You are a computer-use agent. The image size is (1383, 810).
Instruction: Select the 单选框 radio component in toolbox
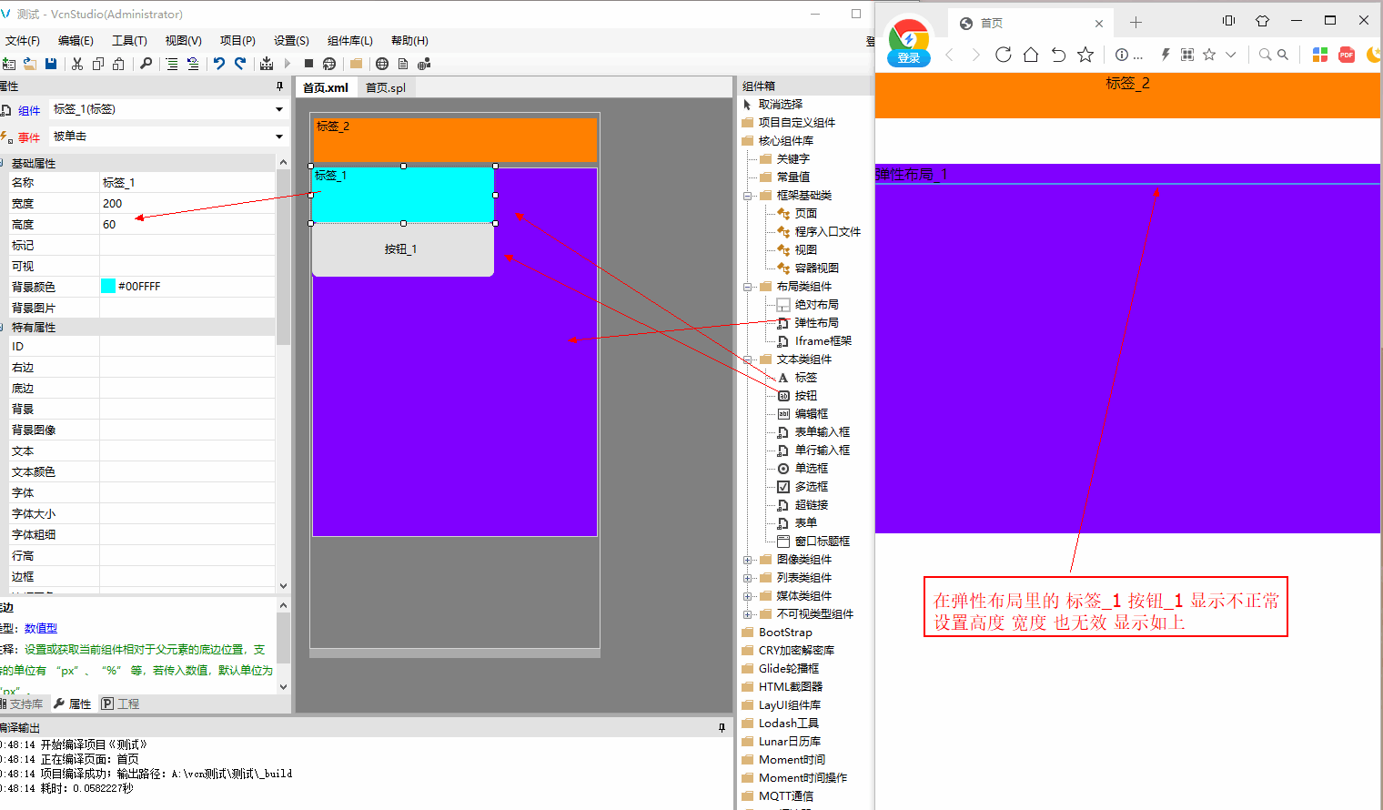[x=811, y=469]
